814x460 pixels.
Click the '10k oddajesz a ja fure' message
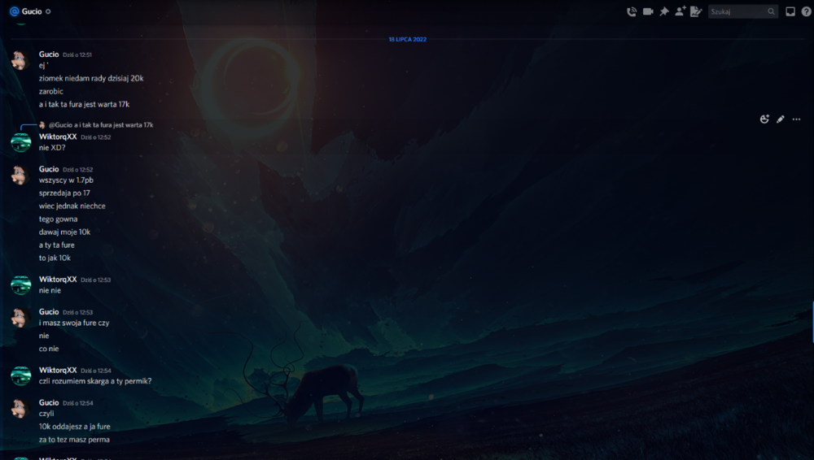74,427
